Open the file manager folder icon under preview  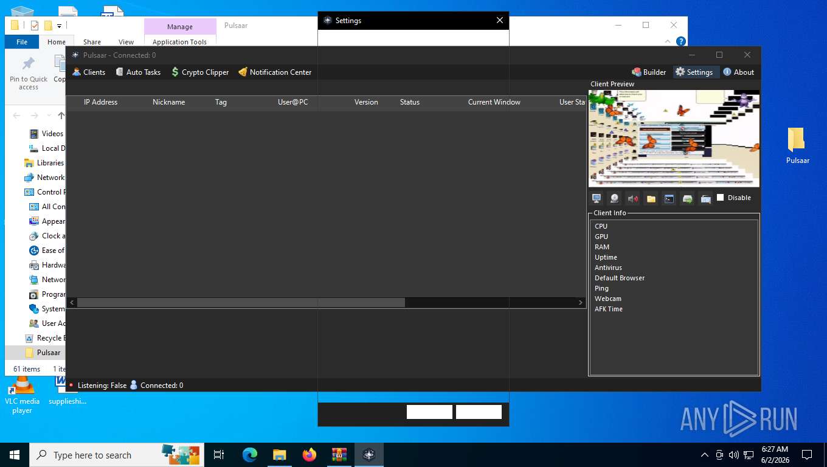pos(651,198)
